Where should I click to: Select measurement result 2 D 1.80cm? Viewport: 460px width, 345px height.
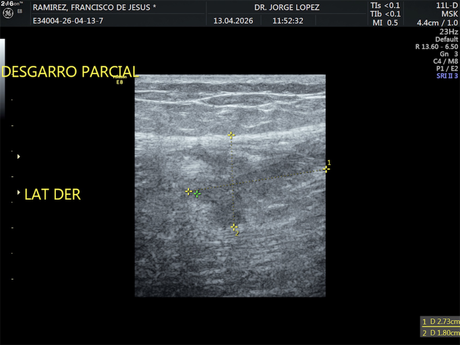(x=440, y=333)
